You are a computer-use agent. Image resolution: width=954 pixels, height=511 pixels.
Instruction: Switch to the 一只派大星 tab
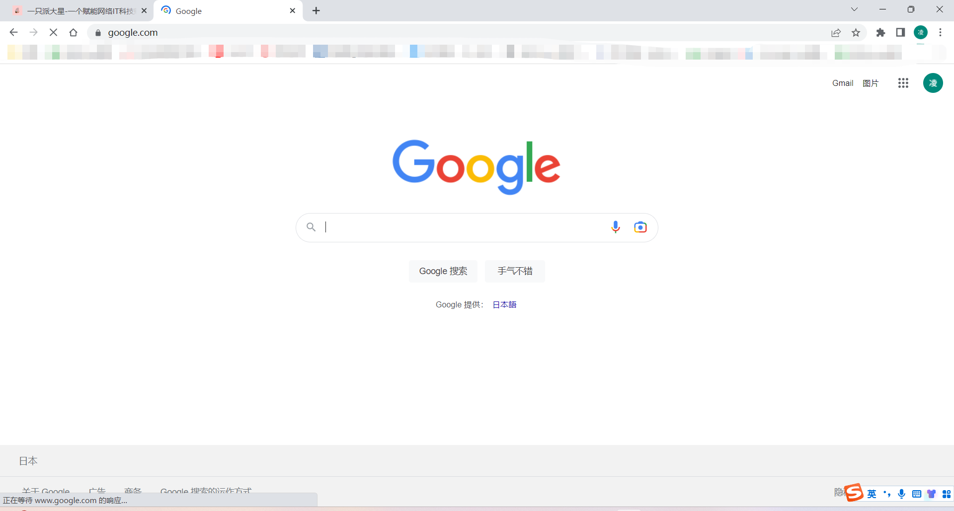[x=79, y=10]
